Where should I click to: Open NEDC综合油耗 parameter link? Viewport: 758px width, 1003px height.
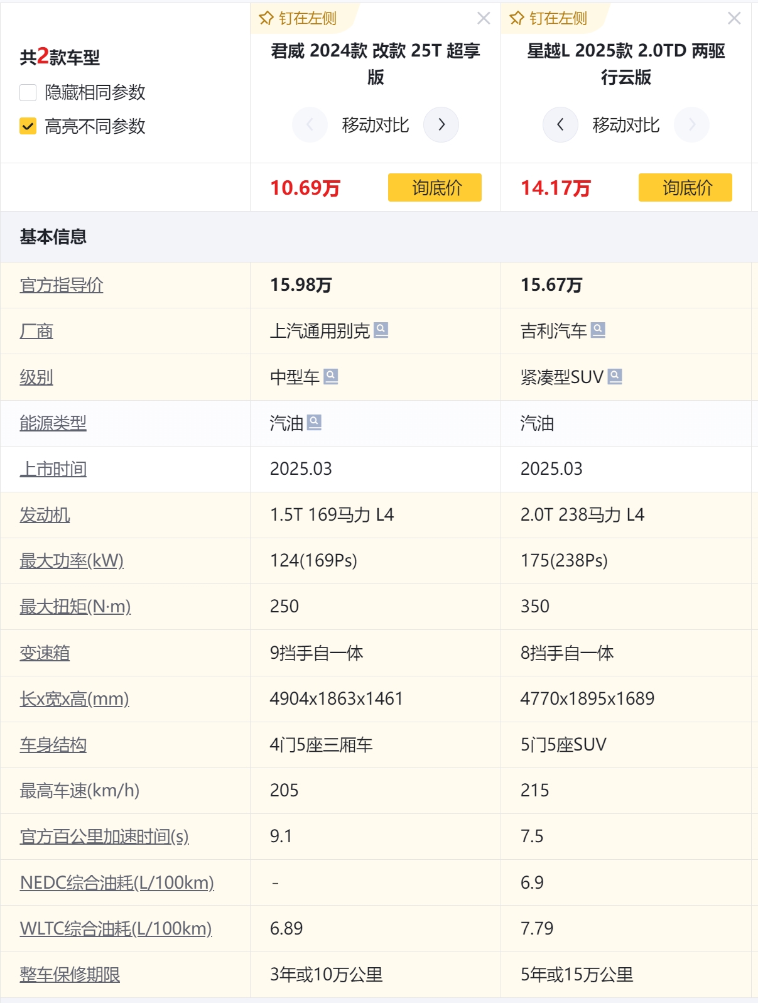(x=117, y=883)
